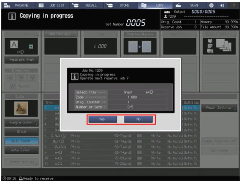Open the Quality Adj panel header
Image resolution: width=242 pixels, height=183 pixels.
[x=61, y=34]
